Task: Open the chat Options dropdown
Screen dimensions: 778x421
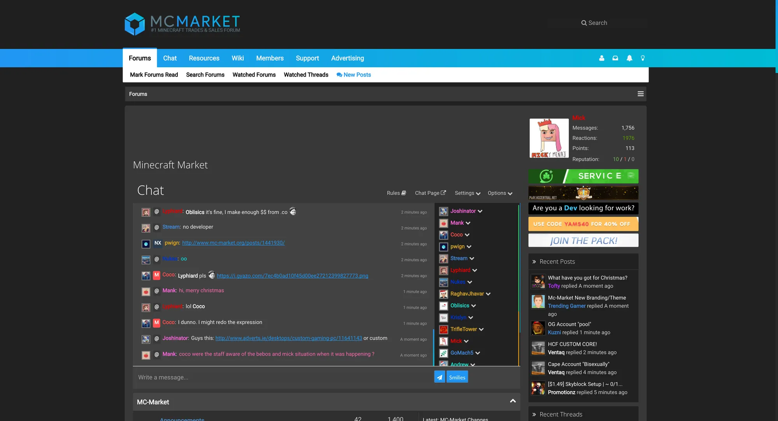Action: coord(500,193)
